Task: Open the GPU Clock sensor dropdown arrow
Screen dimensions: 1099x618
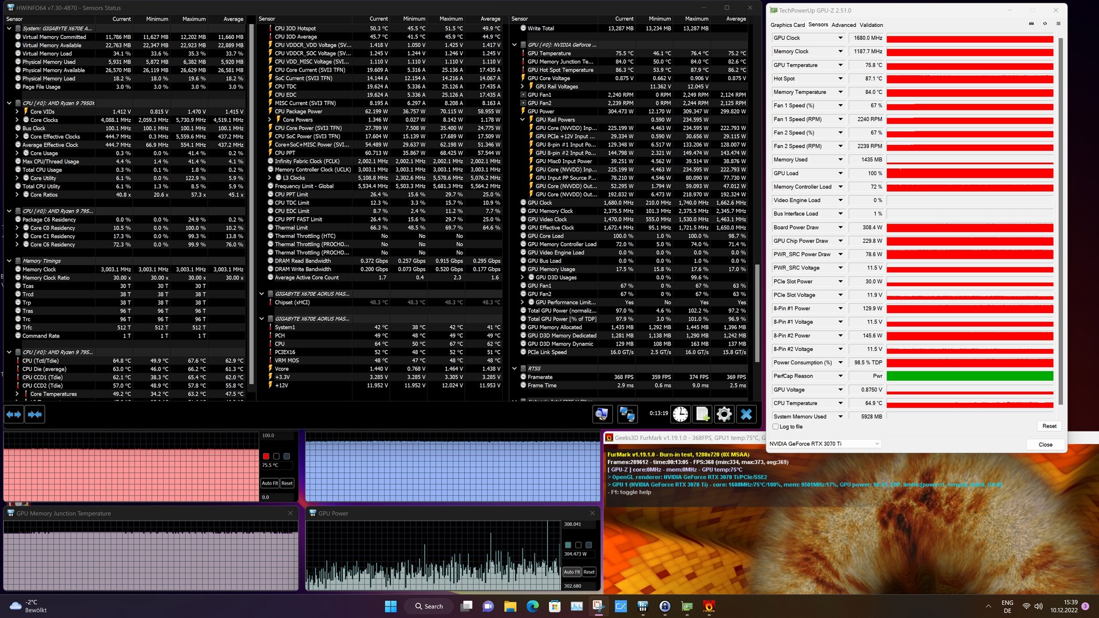Action: click(840, 38)
